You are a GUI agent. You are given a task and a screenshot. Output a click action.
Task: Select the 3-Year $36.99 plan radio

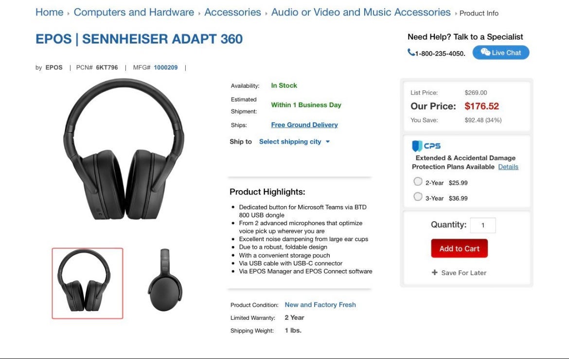click(418, 196)
